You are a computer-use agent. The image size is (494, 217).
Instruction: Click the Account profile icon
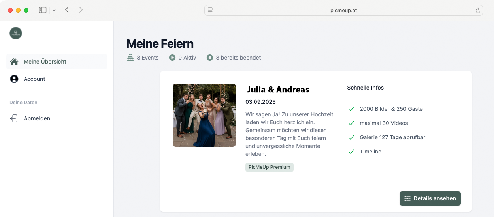point(14,79)
